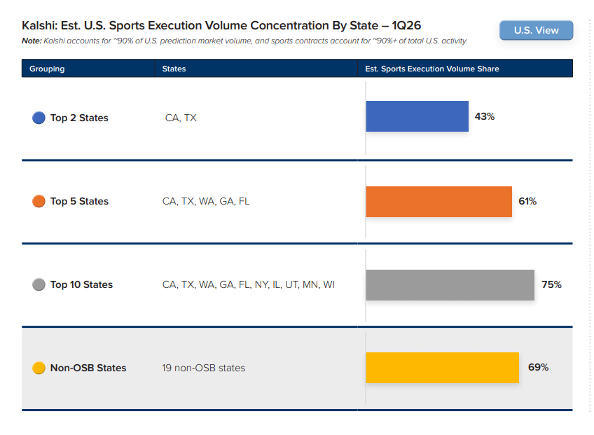The height and width of the screenshot is (435, 594).
Task: Select the orange Top 5 States dot
Action: tap(39, 201)
